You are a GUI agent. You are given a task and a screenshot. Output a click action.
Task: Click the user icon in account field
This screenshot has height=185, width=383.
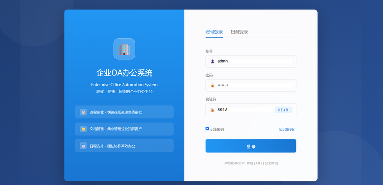(x=212, y=61)
